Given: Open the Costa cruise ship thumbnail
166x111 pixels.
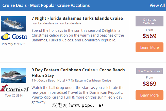Looking at the screenshot, I should click(13, 24).
